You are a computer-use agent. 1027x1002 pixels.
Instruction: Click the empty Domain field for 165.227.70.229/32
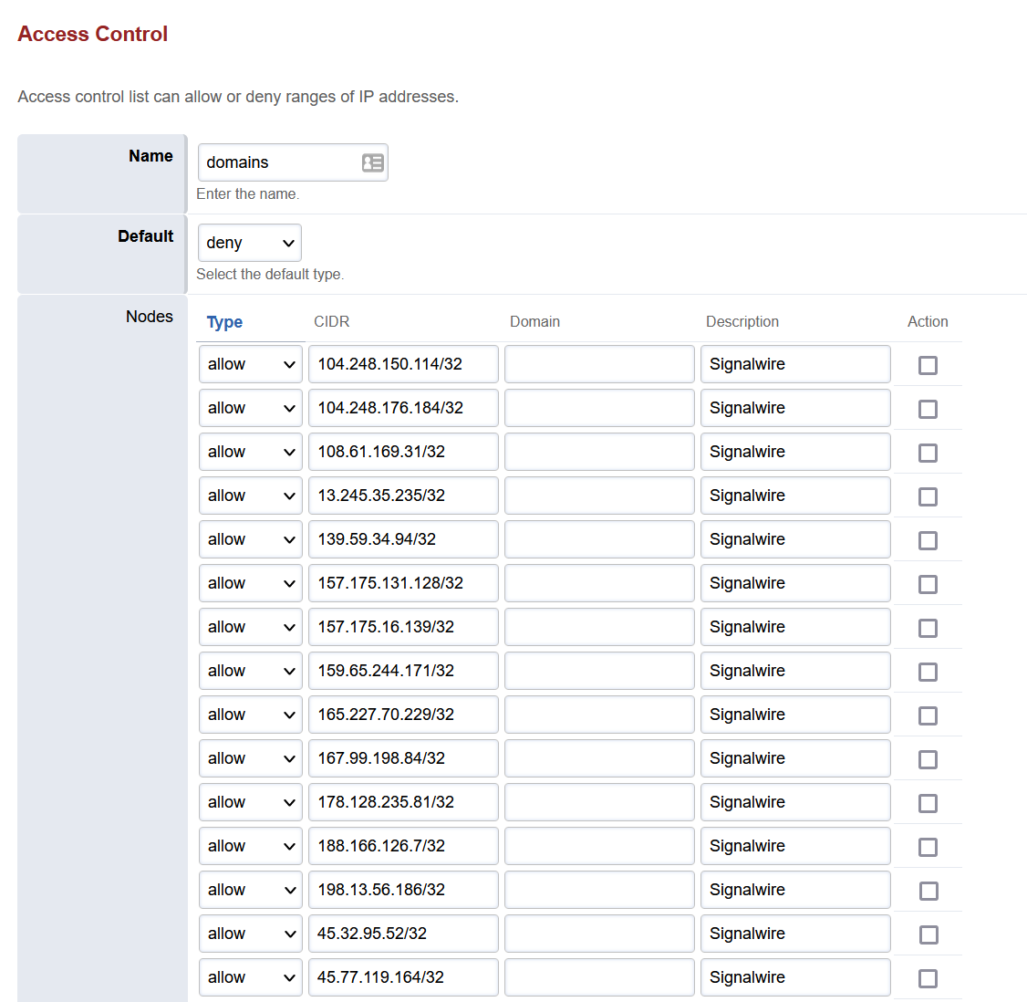pos(598,714)
